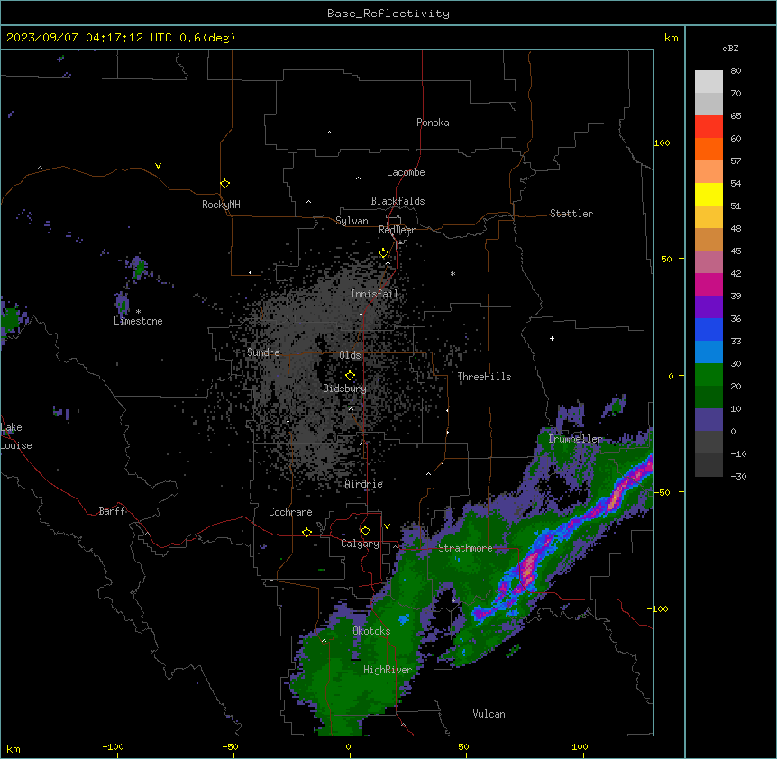Click the Calgary city label
777x759 pixels.
(361, 544)
